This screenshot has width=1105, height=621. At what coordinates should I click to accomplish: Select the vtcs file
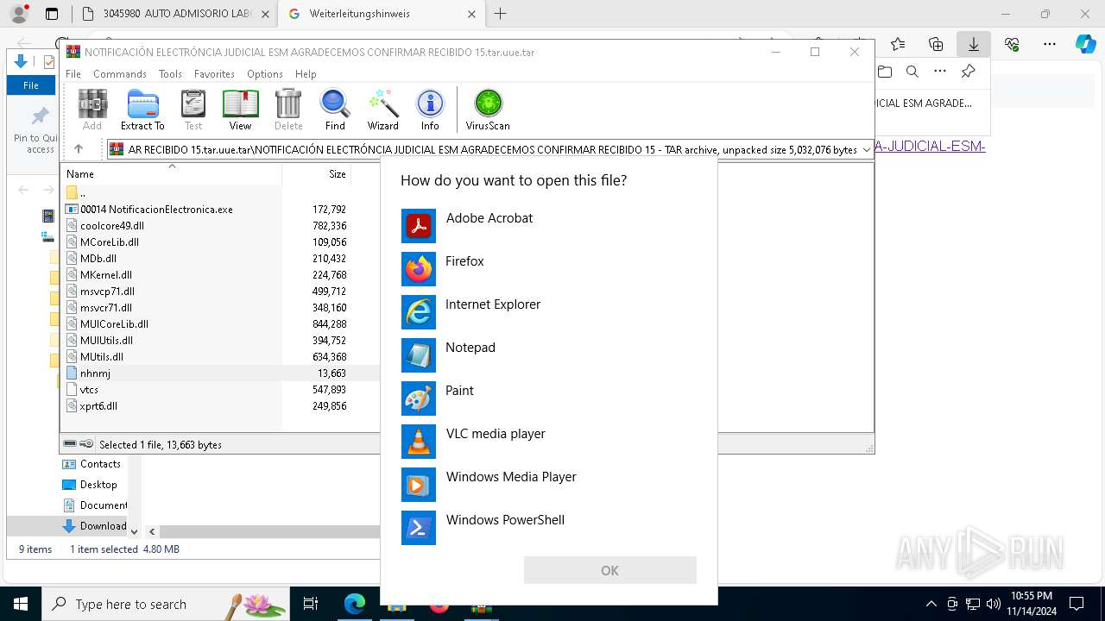tap(89, 389)
